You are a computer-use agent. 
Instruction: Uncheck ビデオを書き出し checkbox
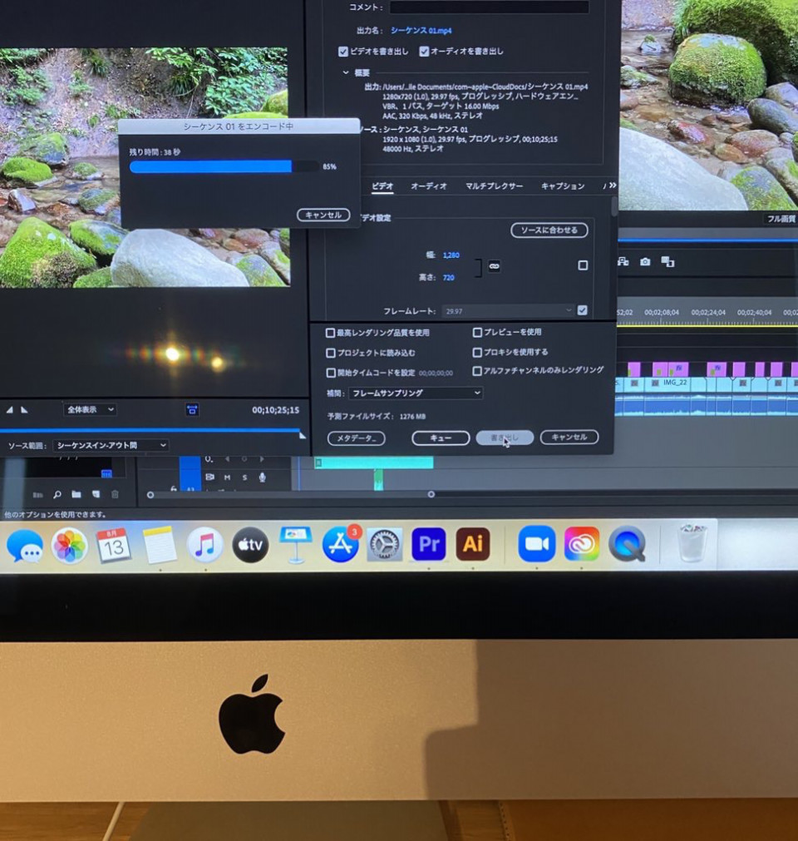click(x=343, y=52)
